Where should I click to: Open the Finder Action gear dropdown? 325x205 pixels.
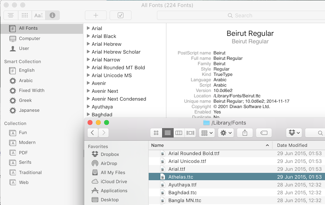[226, 133]
